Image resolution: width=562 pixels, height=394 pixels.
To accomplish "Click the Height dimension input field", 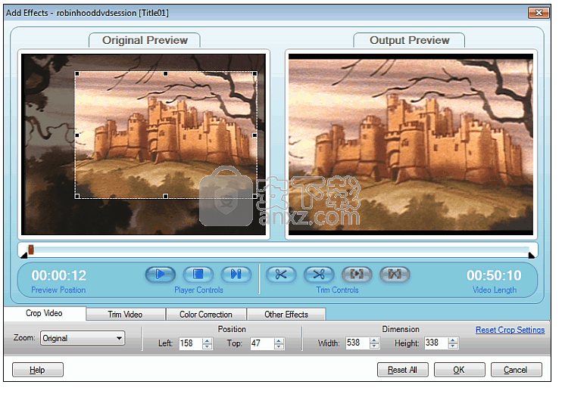I will [x=436, y=343].
